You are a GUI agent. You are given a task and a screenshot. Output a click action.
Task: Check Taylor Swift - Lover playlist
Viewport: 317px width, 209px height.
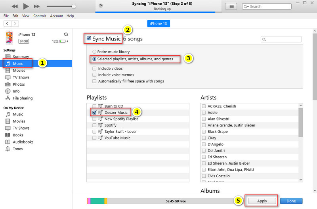(94, 132)
